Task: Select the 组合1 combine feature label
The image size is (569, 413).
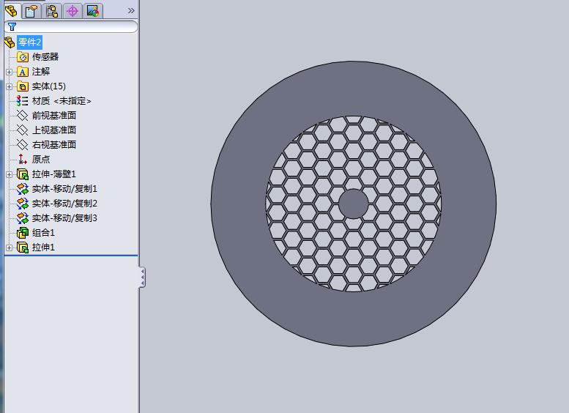Action: tap(43, 232)
